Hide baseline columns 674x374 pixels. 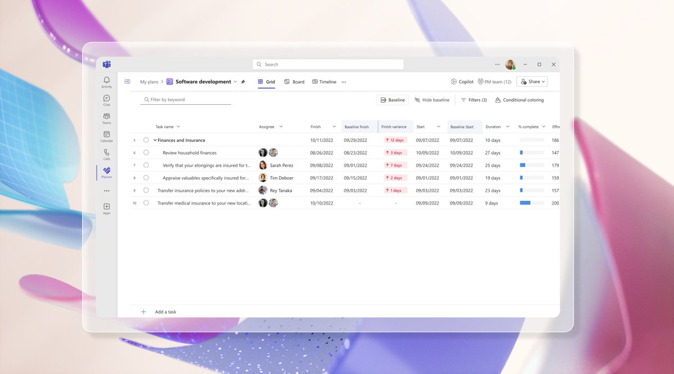coord(432,100)
